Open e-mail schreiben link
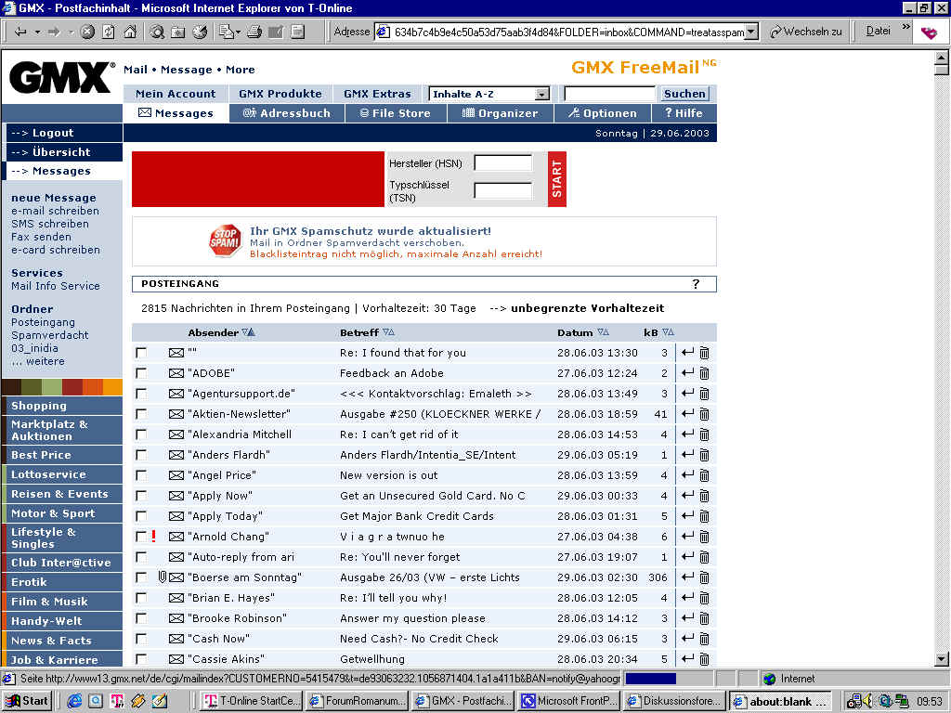This screenshot has height=713, width=951. [x=55, y=211]
